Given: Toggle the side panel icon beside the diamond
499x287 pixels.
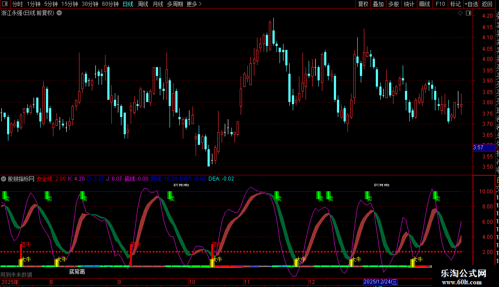Looking at the screenshot, I should click(468, 13).
